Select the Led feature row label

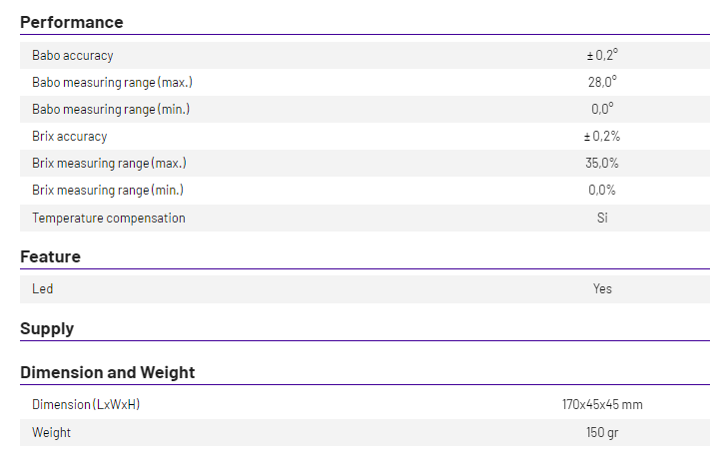(43, 289)
